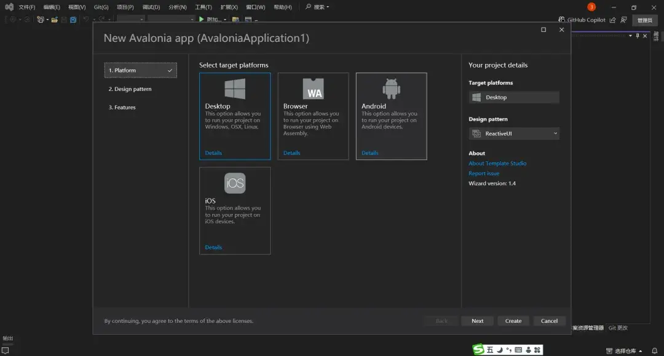Viewport: 664px width, 356px height.
Task: Select the Desktop platform card
Action: [x=234, y=116]
